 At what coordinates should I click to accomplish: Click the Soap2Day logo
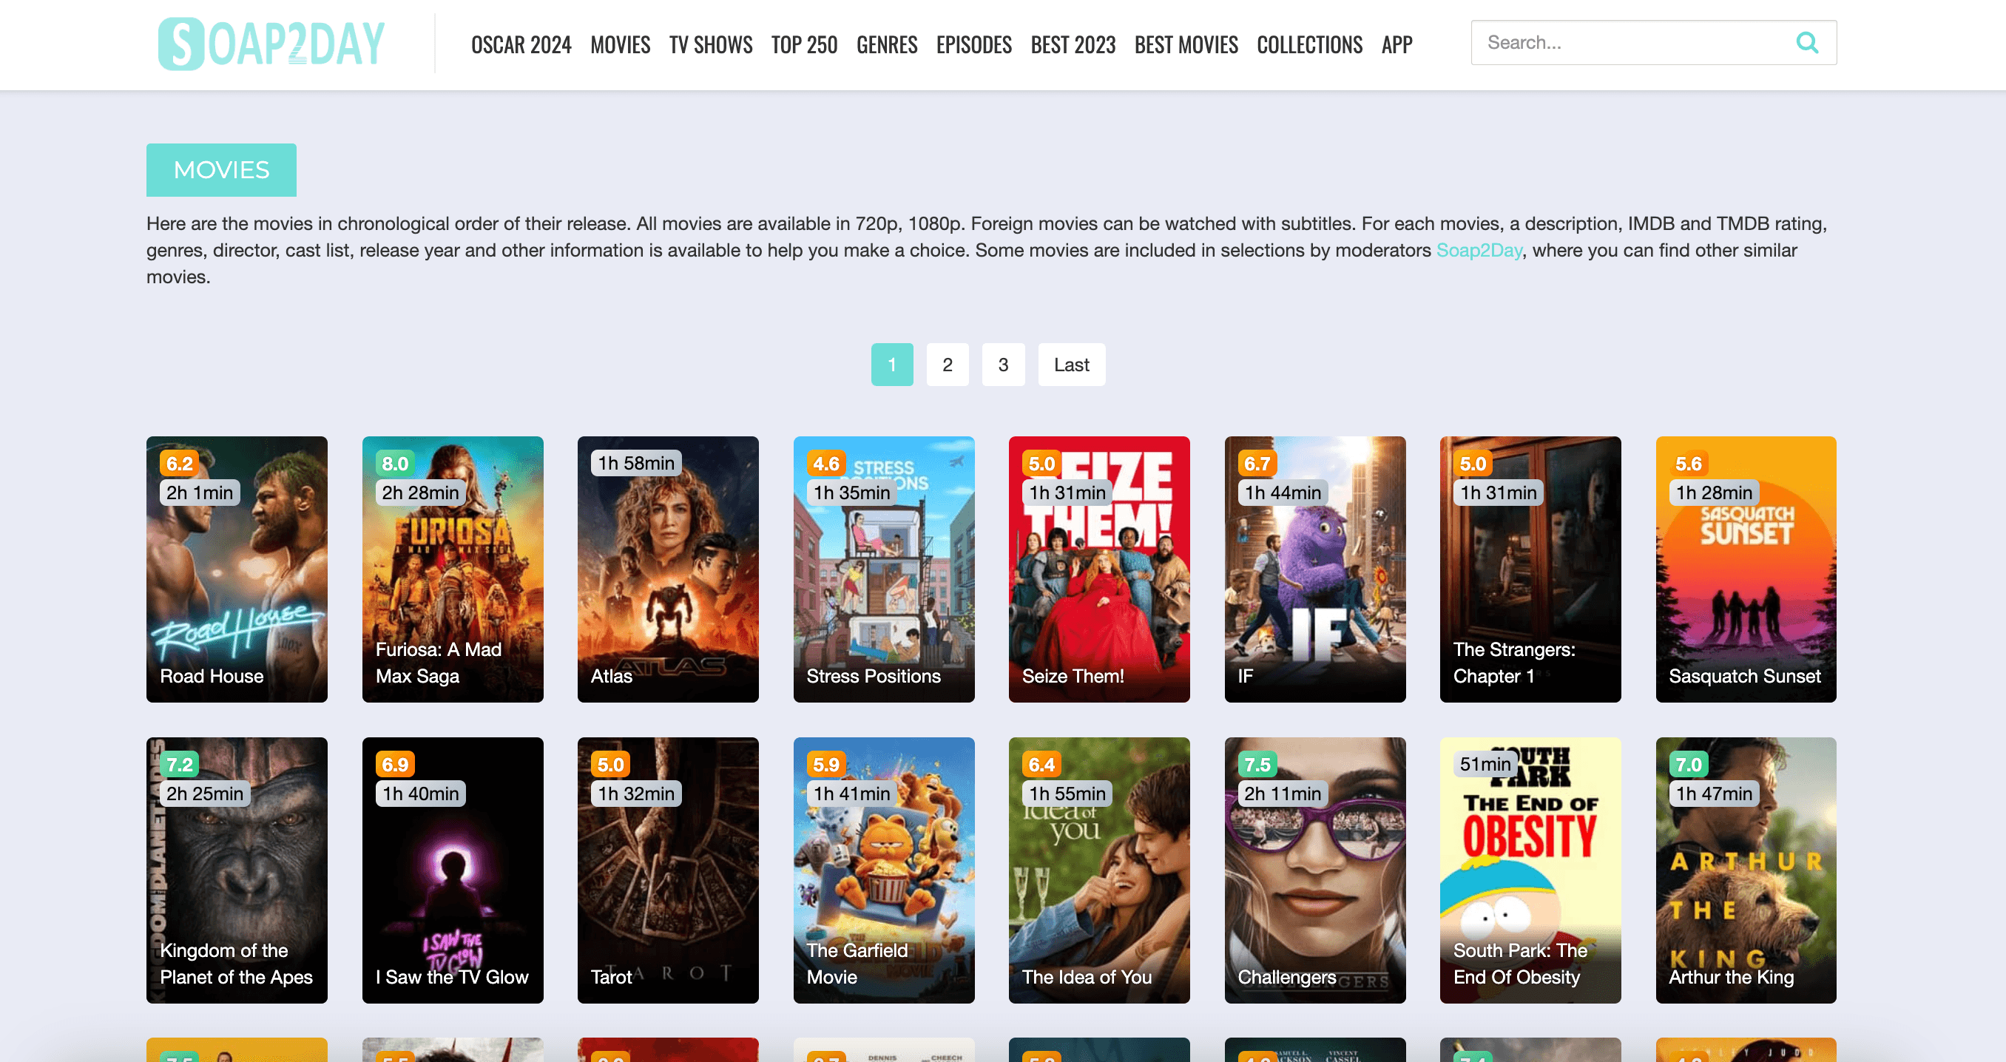point(271,44)
